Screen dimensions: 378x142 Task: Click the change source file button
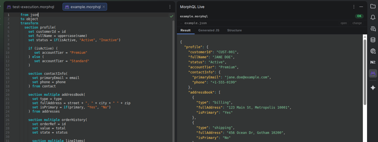pyautogui.click(x=357, y=23)
